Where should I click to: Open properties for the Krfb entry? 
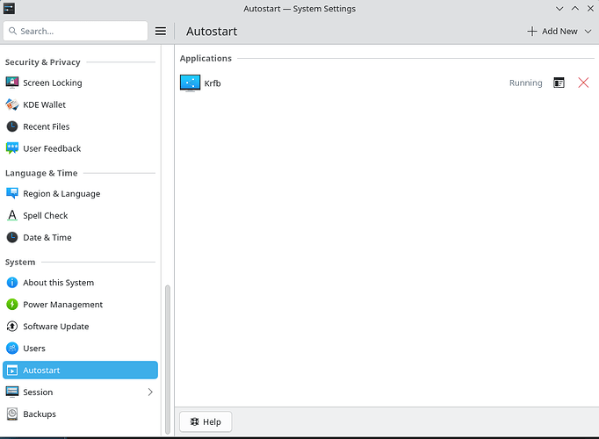click(x=559, y=83)
